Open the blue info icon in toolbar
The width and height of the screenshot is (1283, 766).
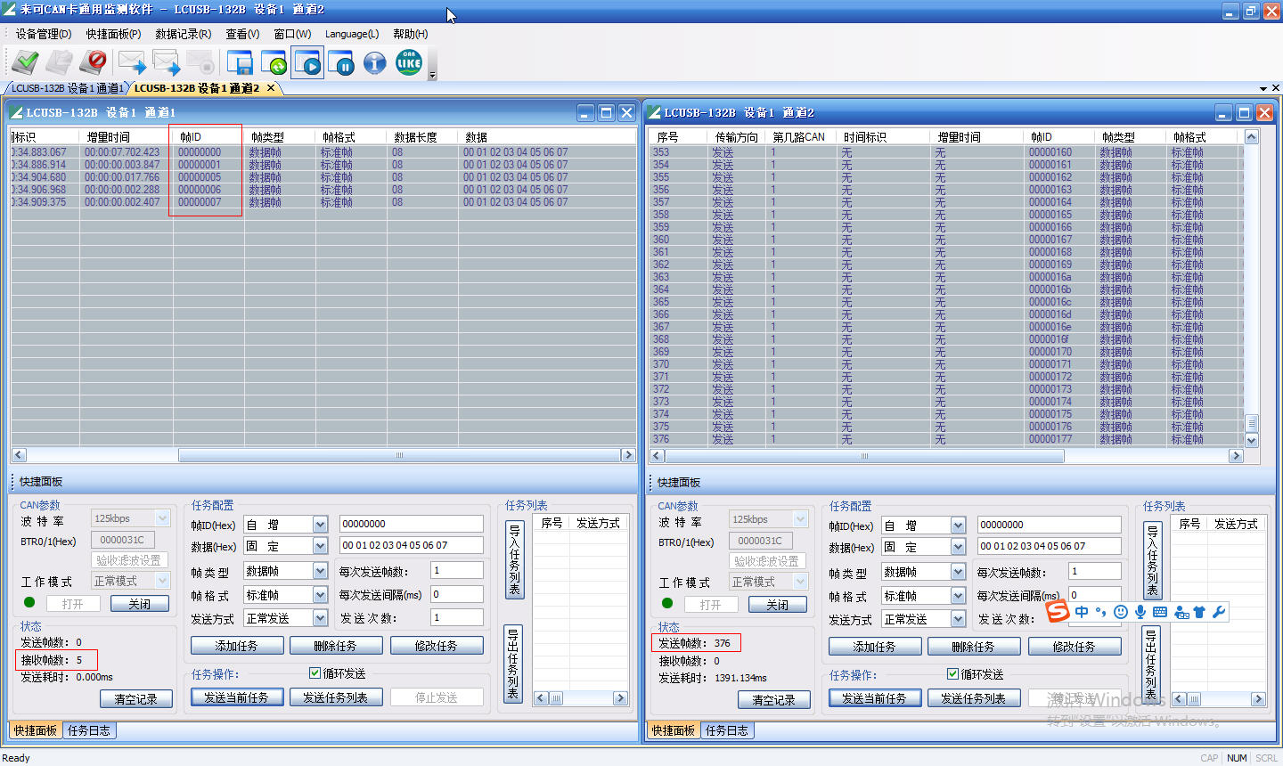(375, 62)
